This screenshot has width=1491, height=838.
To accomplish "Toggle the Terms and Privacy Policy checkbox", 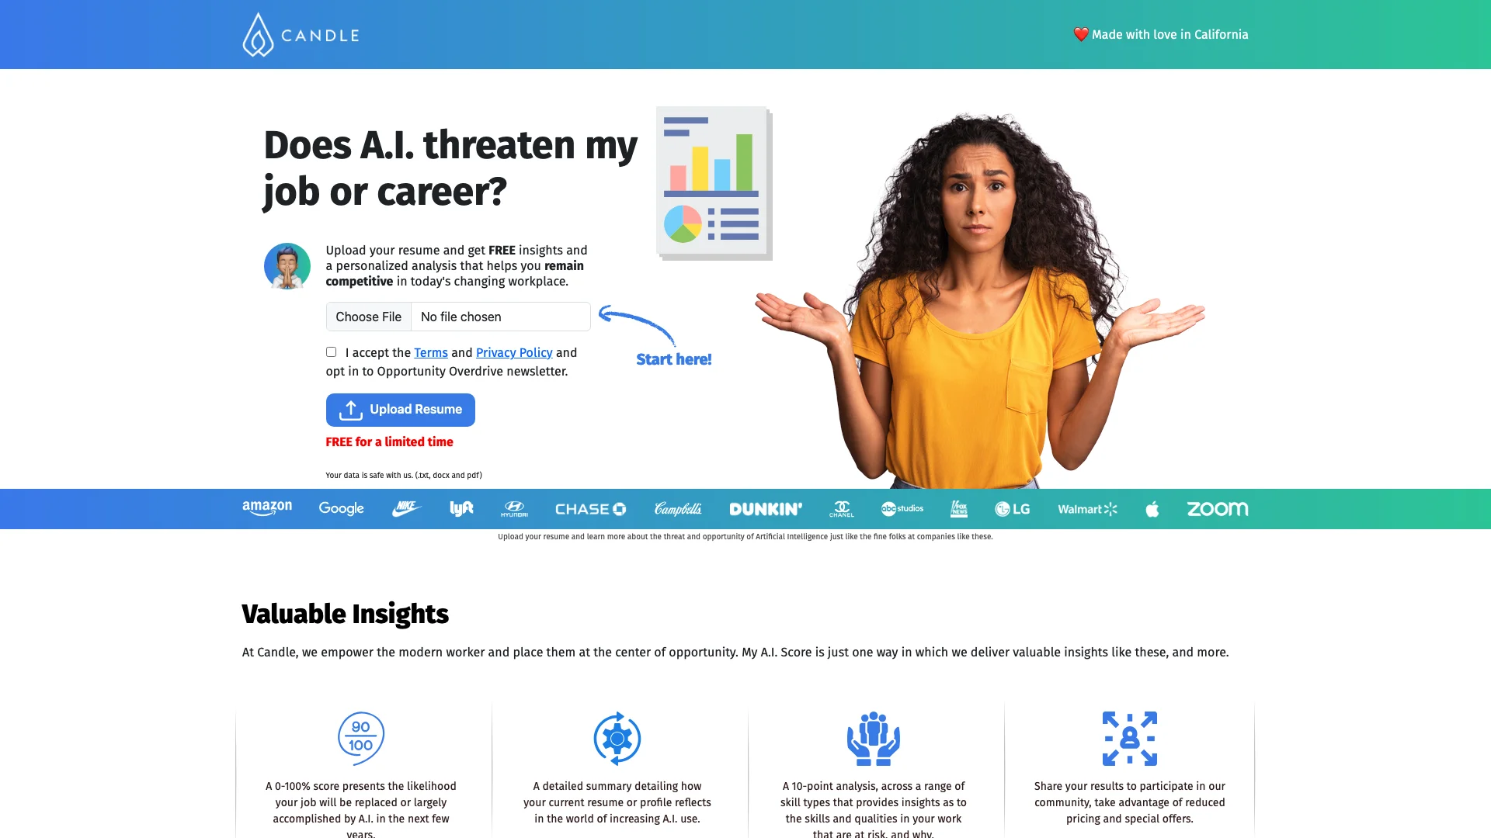I will pos(331,352).
